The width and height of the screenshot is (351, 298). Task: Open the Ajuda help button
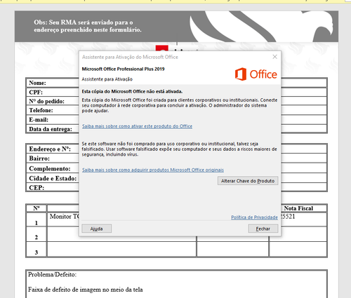97,229
